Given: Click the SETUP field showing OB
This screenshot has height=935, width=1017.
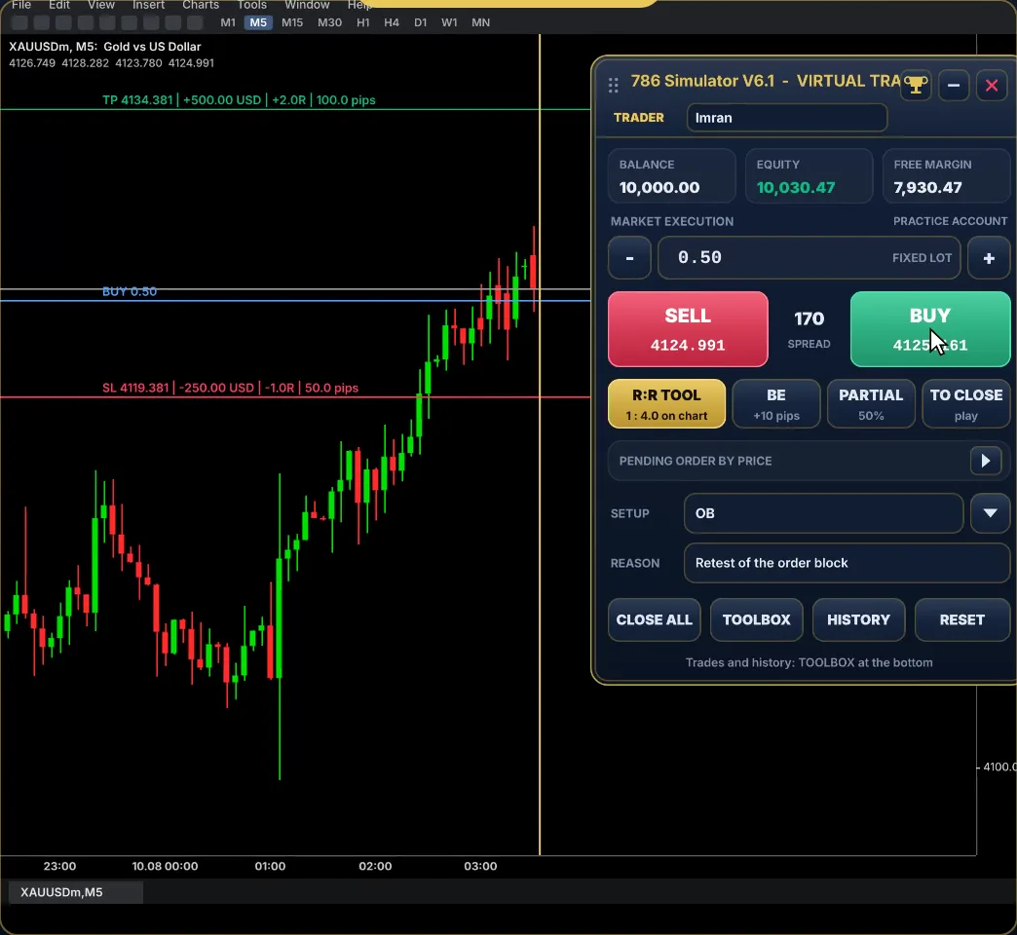Looking at the screenshot, I should coord(823,513).
